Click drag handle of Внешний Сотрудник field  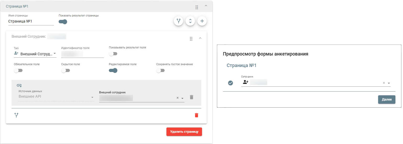point(191,39)
